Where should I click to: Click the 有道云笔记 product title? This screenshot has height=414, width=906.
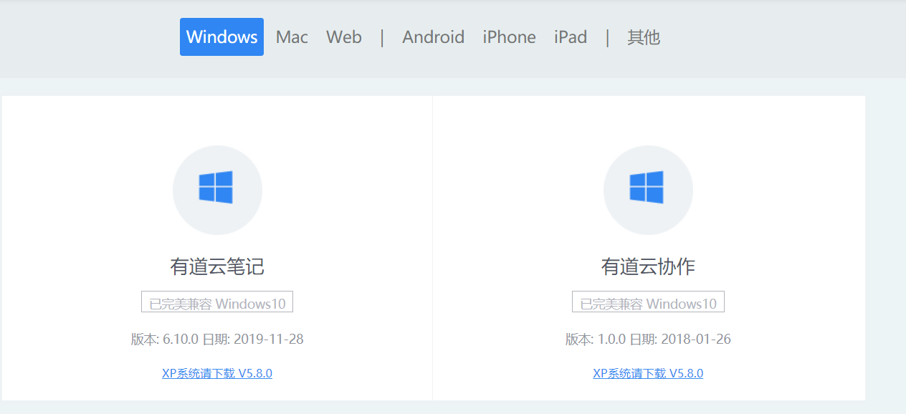217,267
